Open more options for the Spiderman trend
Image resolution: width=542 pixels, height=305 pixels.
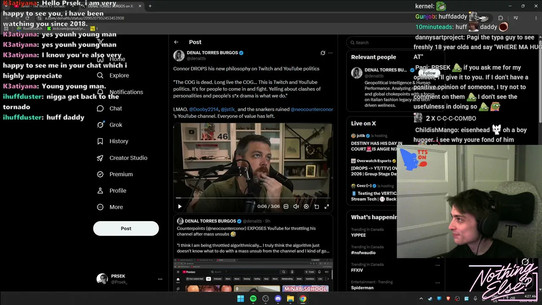pyautogui.click(x=437, y=283)
